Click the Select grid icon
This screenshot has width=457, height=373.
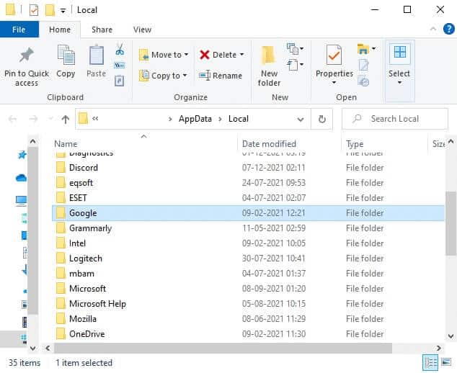click(x=399, y=53)
